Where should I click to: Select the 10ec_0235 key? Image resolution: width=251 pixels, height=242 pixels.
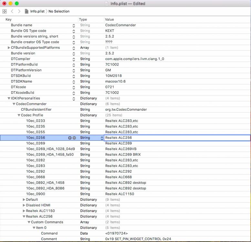(x=36, y=126)
